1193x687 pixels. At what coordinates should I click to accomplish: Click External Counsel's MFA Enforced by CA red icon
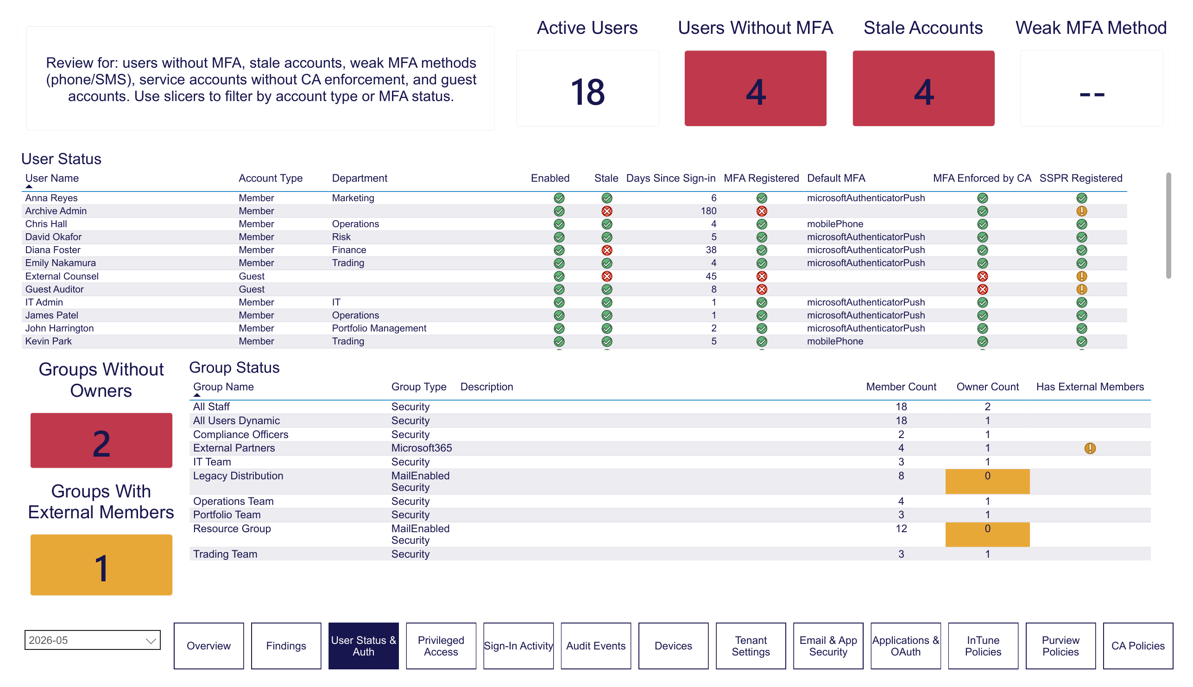click(x=982, y=276)
